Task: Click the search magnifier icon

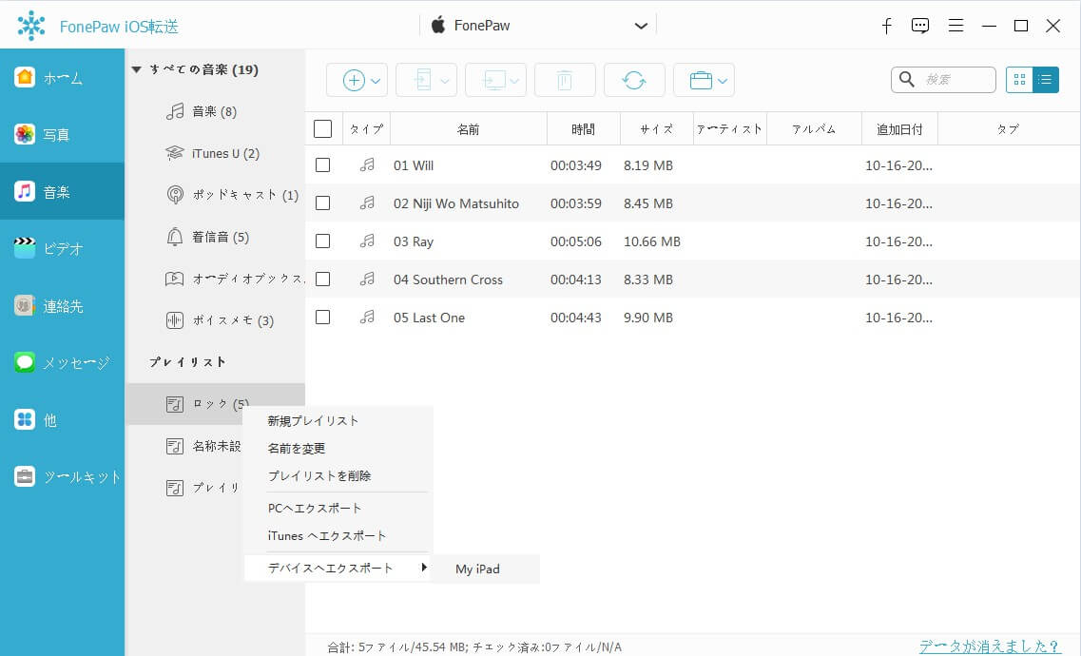Action: tap(907, 79)
